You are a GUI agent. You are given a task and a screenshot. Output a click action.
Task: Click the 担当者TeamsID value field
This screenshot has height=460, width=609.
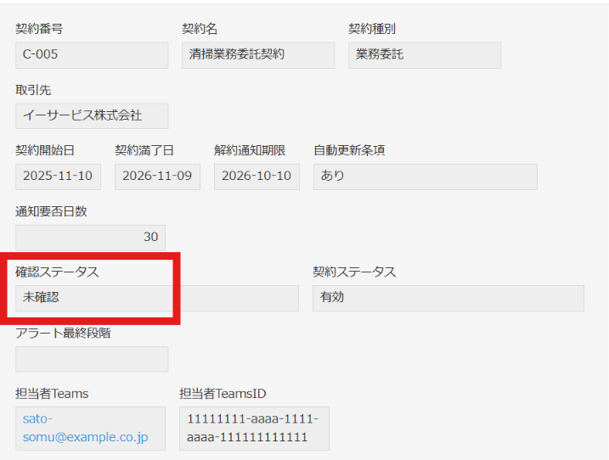click(x=255, y=429)
